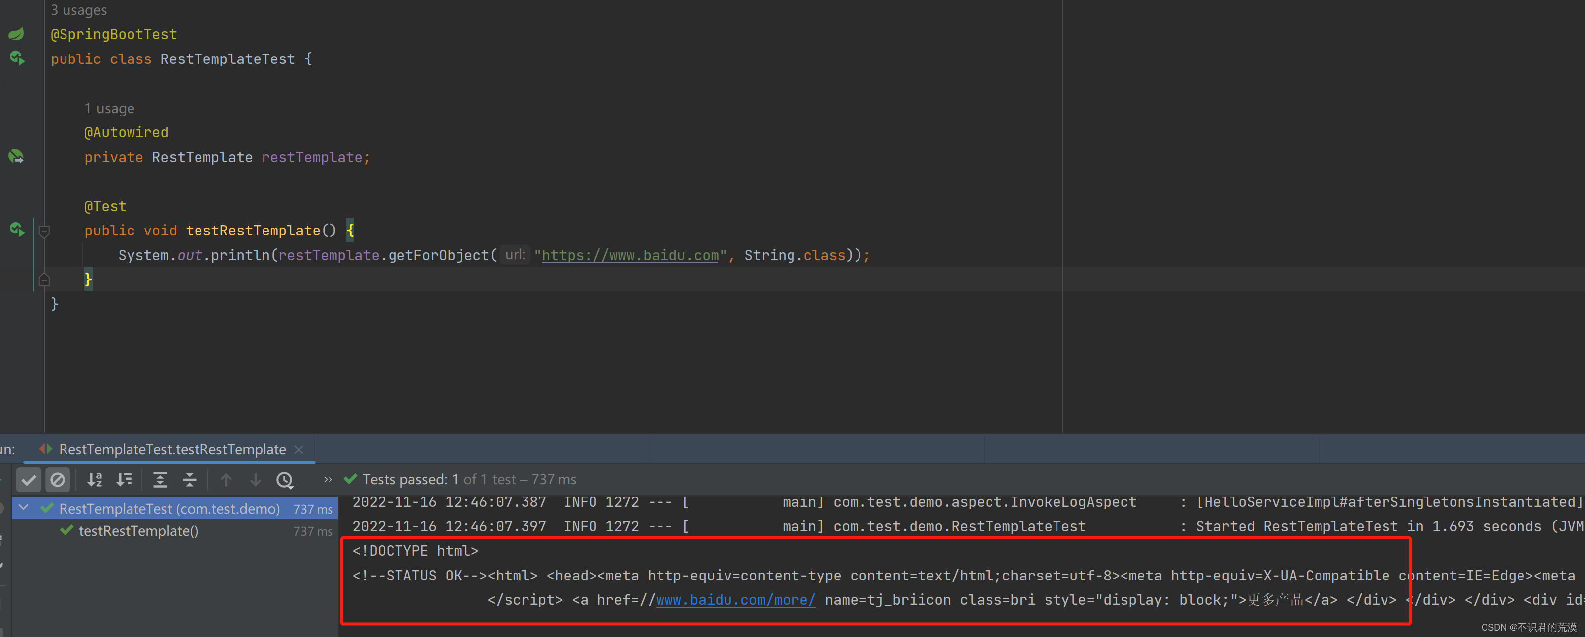Sort tests alphabetically
Image resolution: width=1585 pixels, height=637 pixels.
pyautogui.click(x=95, y=479)
